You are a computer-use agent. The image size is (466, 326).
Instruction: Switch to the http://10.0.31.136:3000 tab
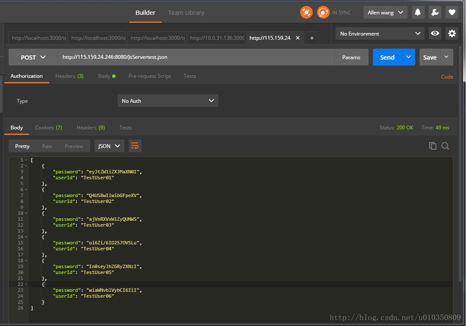tap(216, 38)
